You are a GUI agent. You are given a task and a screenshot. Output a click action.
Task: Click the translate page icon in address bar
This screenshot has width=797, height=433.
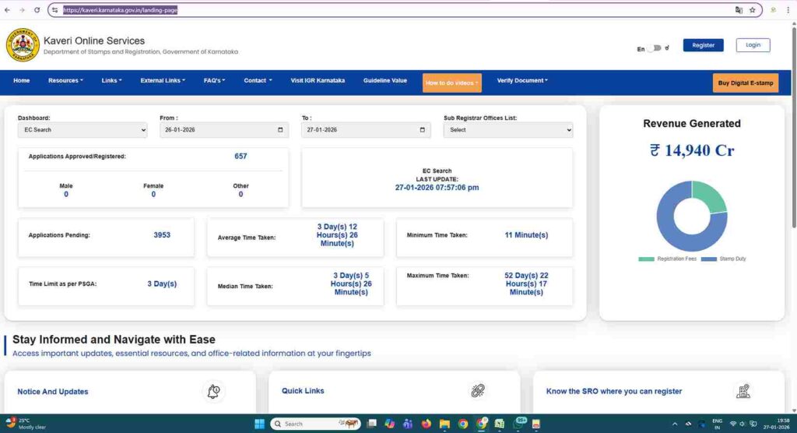click(739, 10)
